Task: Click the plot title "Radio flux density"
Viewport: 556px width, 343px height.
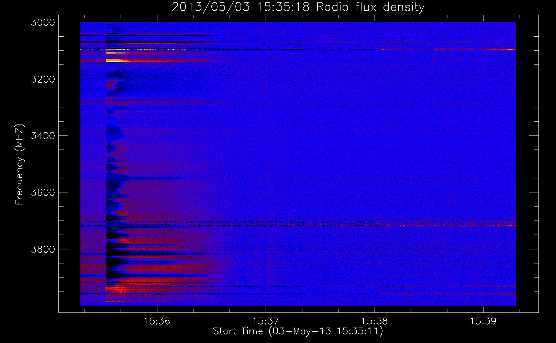Action: tap(370, 7)
